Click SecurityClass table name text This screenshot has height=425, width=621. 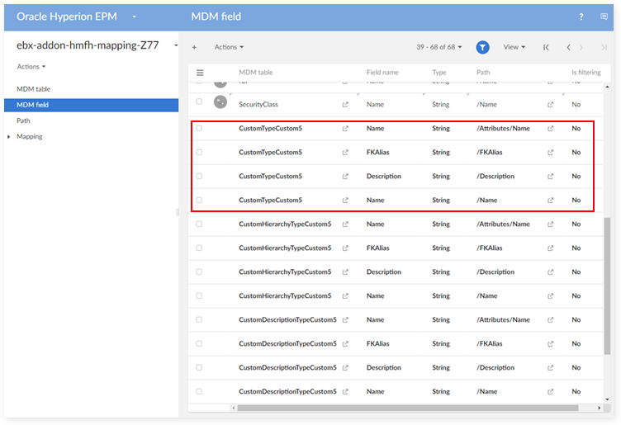tap(258, 105)
